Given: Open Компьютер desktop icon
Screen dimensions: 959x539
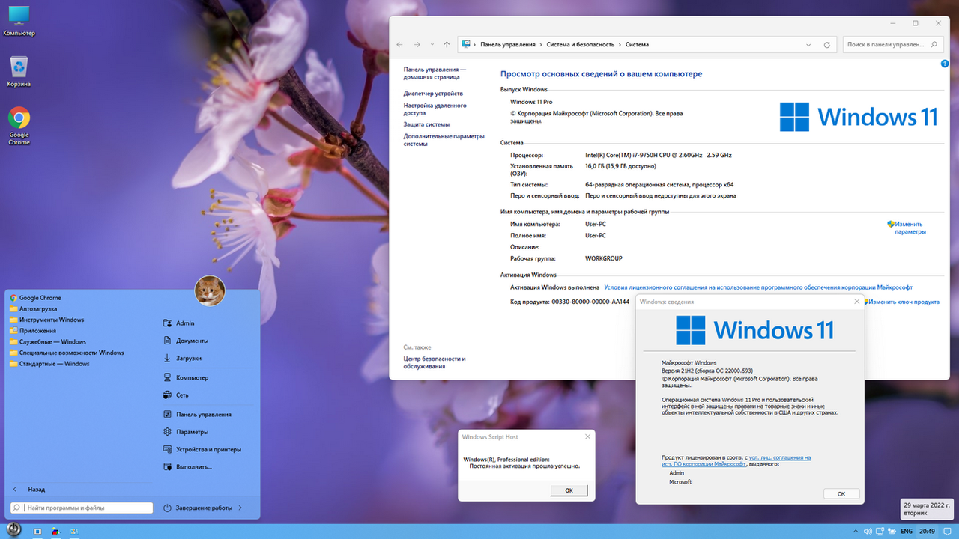Looking at the screenshot, I should [19, 21].
